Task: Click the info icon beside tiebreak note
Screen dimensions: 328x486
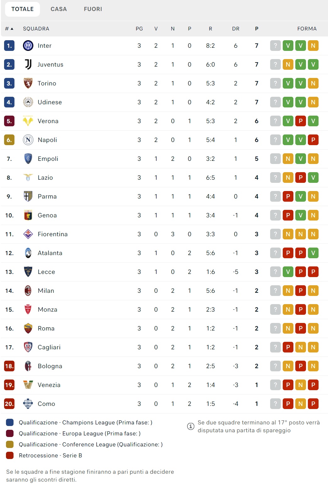Action: (191, 426)
